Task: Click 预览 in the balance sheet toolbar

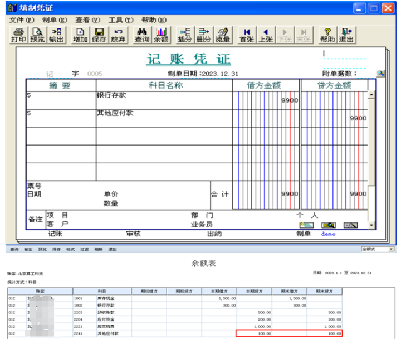Action: (x=42, y=249)
